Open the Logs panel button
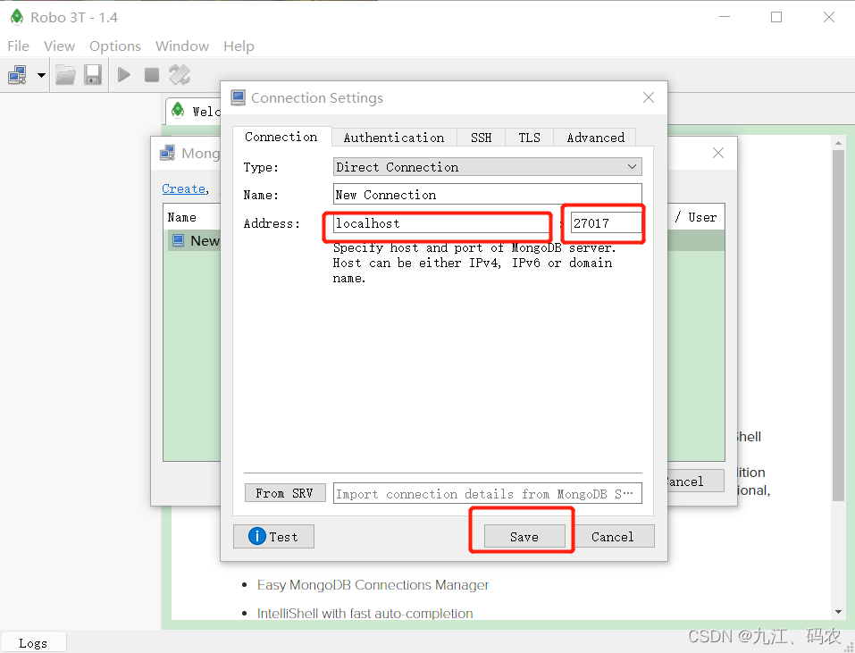 (x=33, y=643)
